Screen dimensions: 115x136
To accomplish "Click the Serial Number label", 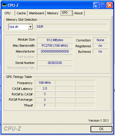I will click(x=25, y=63).
